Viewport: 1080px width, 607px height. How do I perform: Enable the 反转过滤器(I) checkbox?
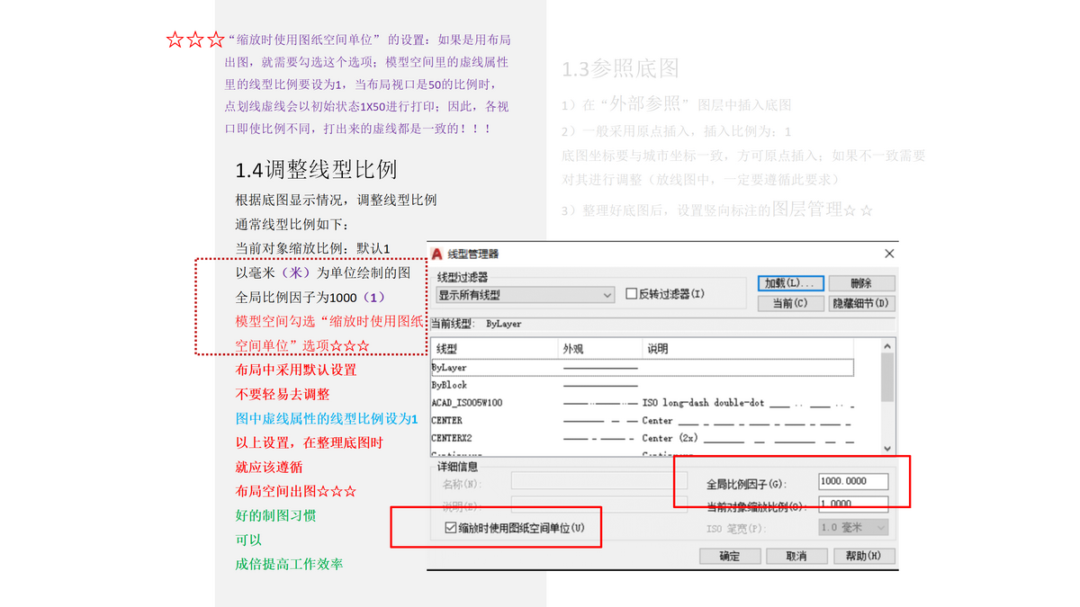click(627, 294)
